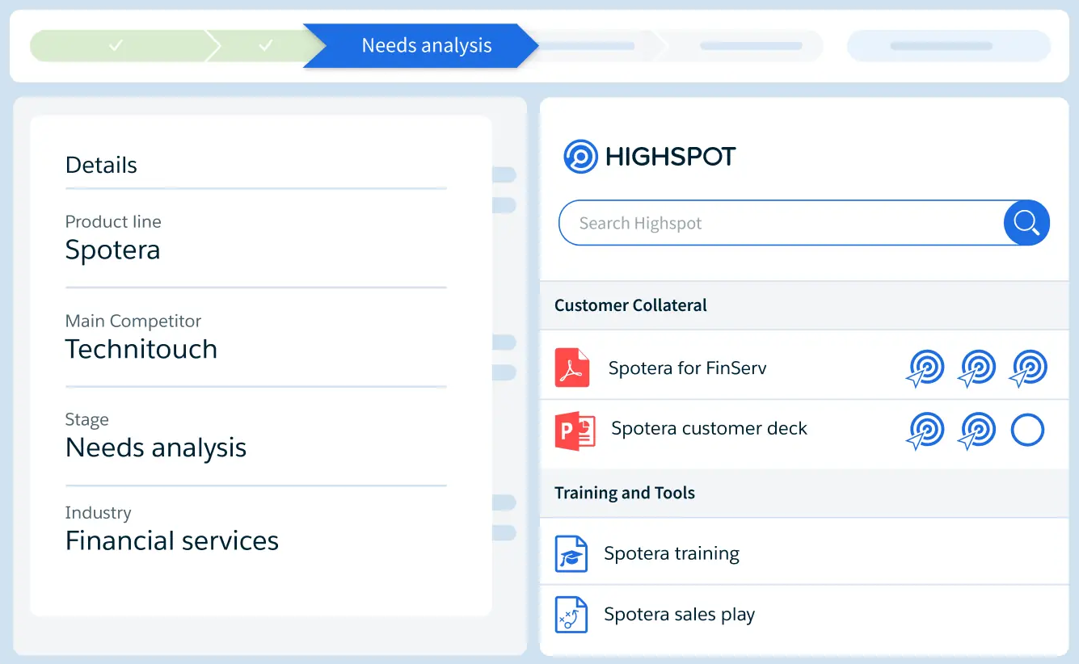The width and height of the screenshot is (1079, 664).
Task: Click the Main Competitor field label
Action: point(133,321)
